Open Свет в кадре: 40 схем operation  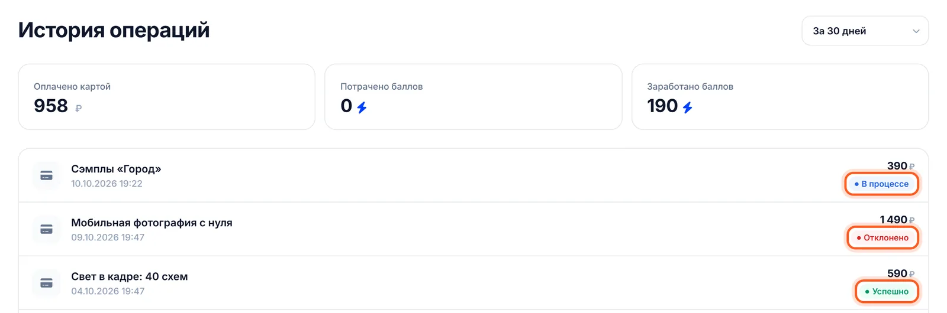pyautogui.click(x=474, y=283)
